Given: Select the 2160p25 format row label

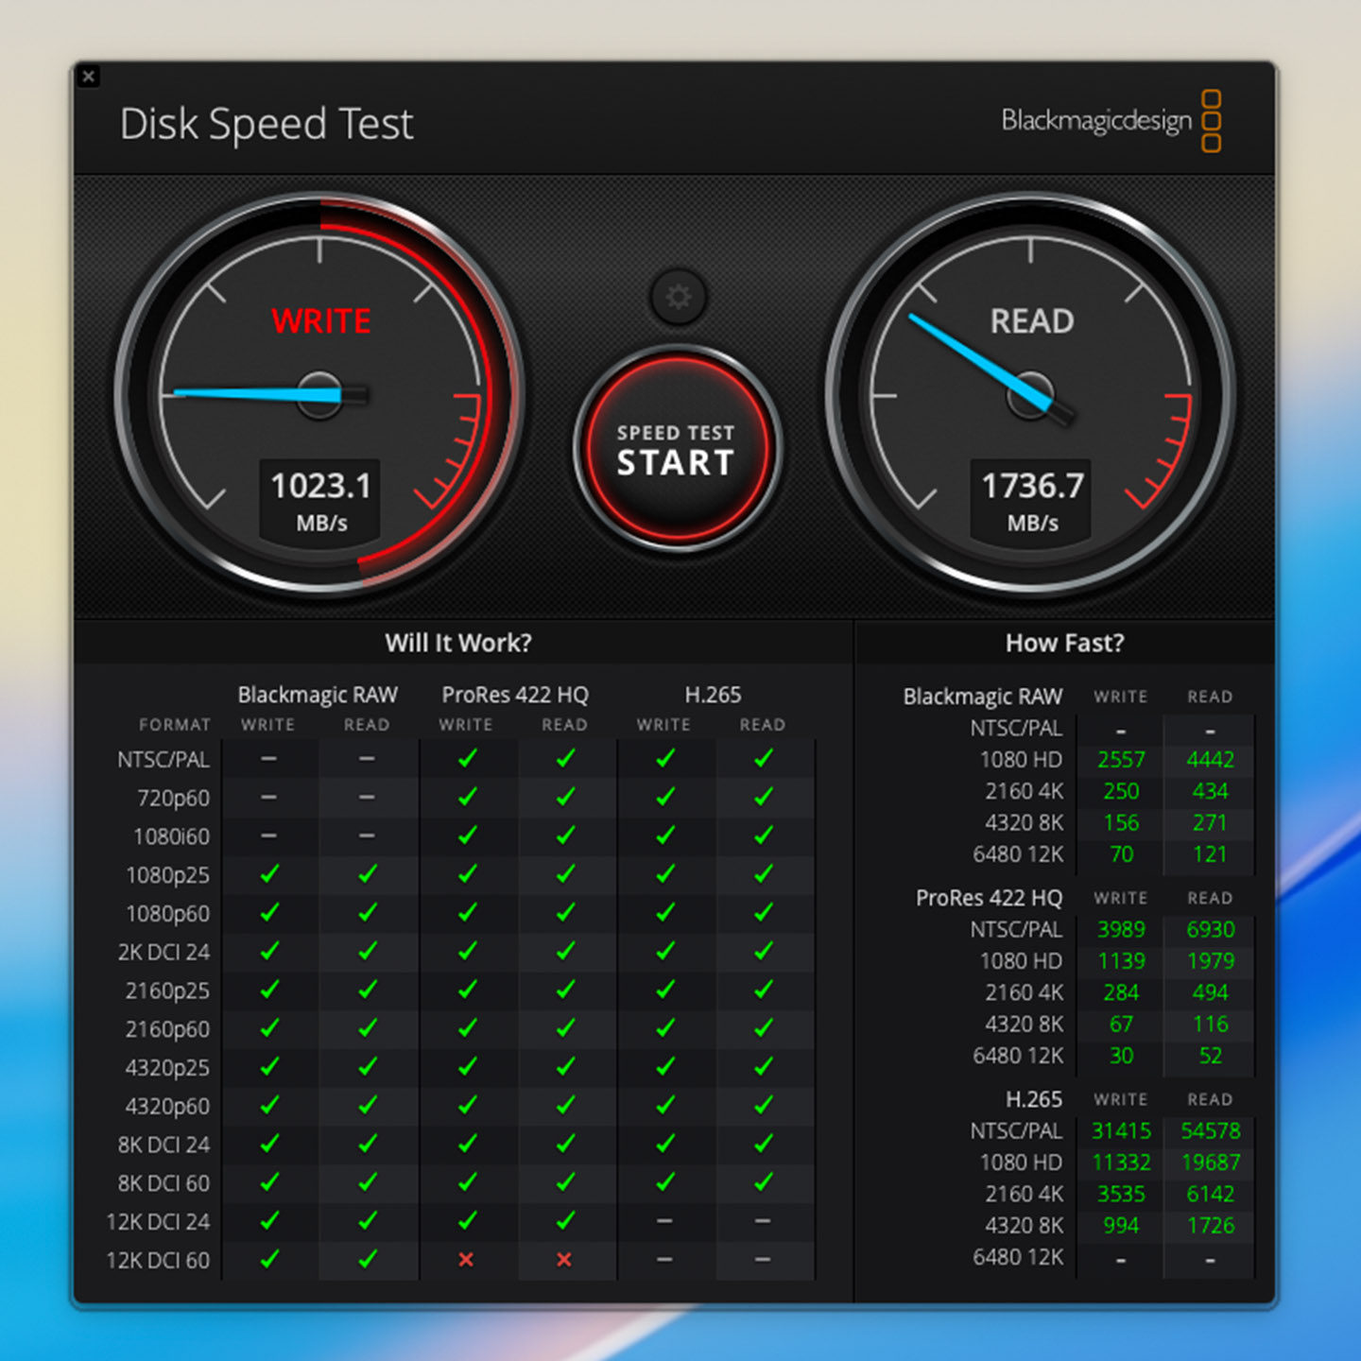Looking at the screenshot, I should pyautogui.click(x=167, y=991).
